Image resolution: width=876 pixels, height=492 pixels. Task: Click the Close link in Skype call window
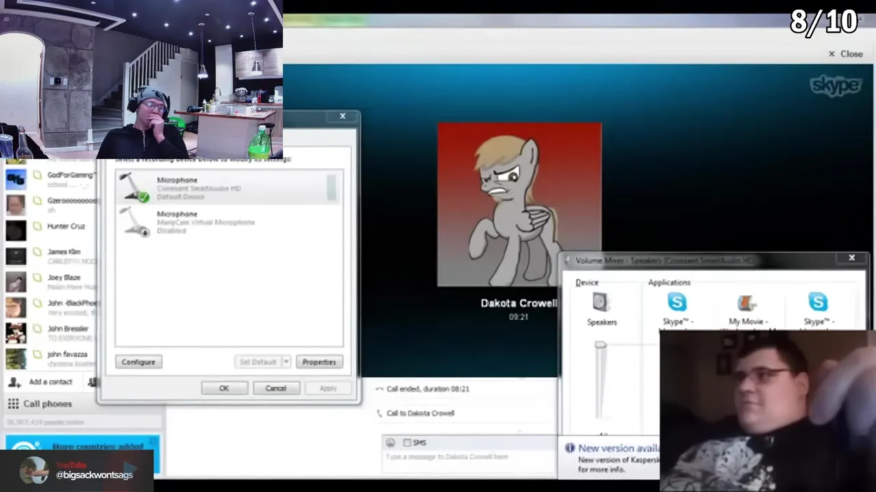point(846,54)
